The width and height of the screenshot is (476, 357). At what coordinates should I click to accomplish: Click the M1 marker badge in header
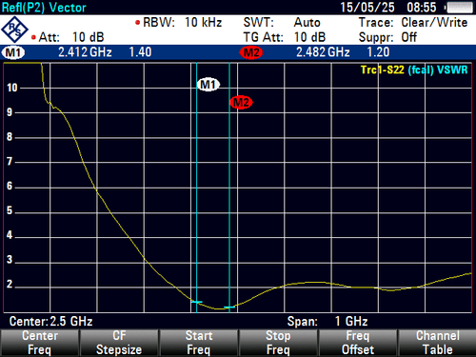[x=13, y=52]
